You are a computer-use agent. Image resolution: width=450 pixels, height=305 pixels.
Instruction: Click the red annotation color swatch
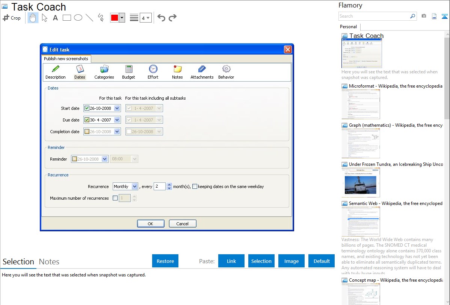point(115,18)
